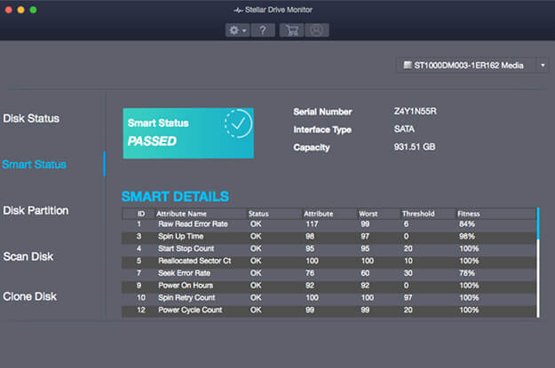Screen dimensions: 555x368
Task: Select the Reallocated Sector Ct row
Action: pyautogui.click(x=329, y=261)
